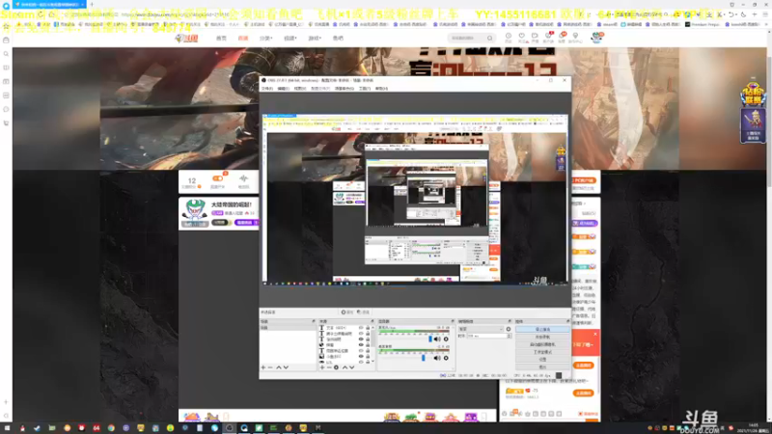
Task: Expand the 视频 dropdown in Douyu nav
Action: click(290, 38)
